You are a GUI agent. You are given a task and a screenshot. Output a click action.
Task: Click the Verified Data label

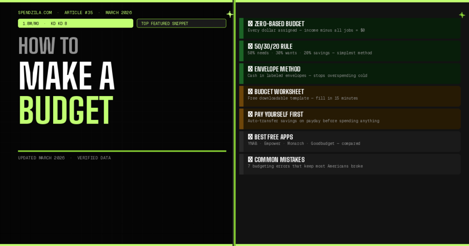(x=94, y=158)
